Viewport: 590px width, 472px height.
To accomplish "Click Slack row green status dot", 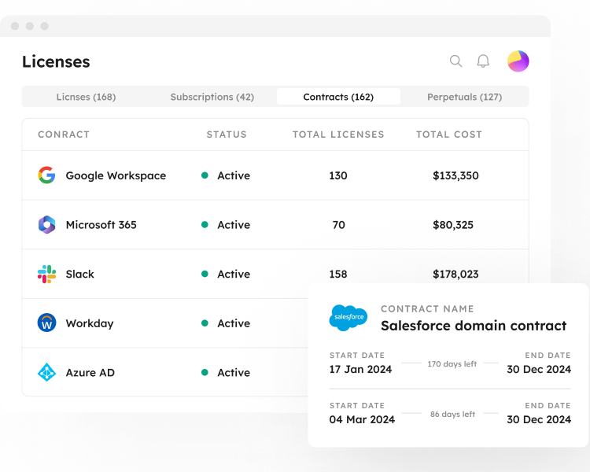I will tap(205, 274).
